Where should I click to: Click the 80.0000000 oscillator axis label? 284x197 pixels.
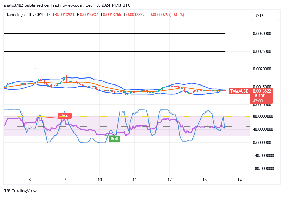point(263,116)
